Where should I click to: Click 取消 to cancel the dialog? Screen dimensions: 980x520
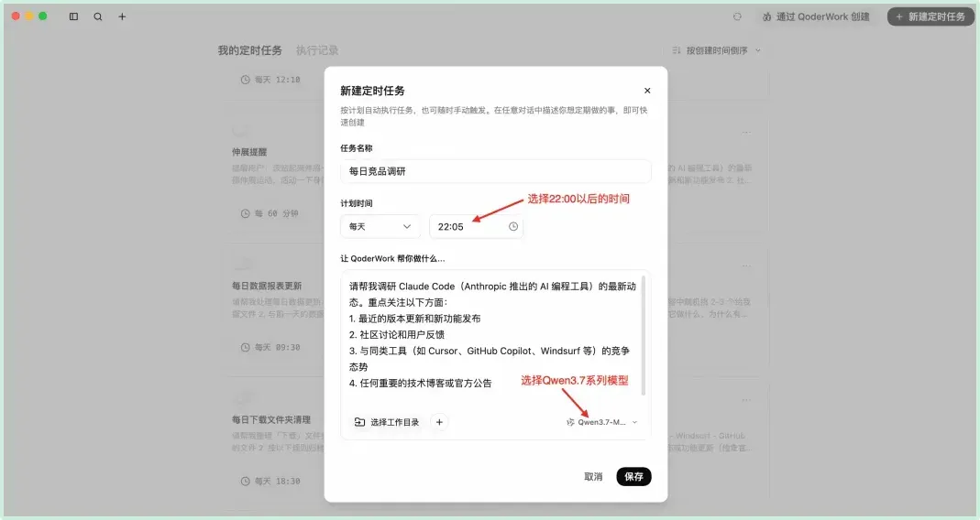pos(593,477)
